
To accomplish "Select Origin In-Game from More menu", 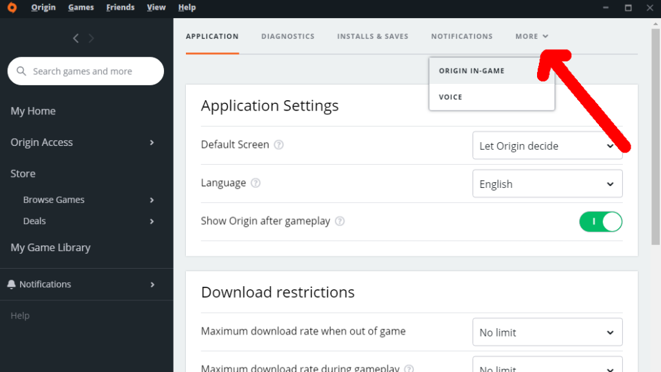I will (491, 71).
